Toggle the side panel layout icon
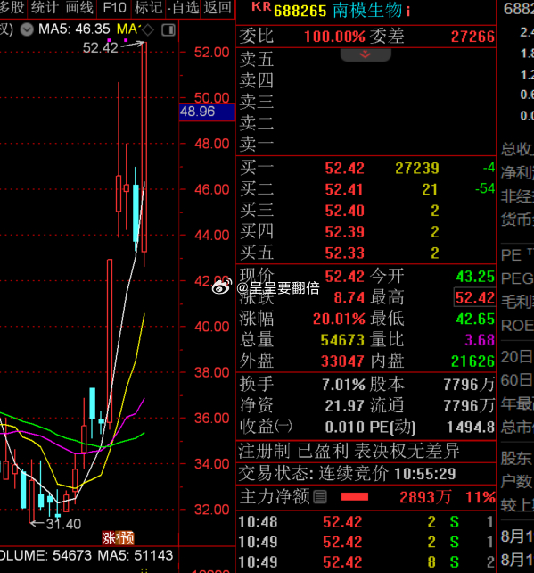Viewport: 534px width, 573px height. point(168,30)
